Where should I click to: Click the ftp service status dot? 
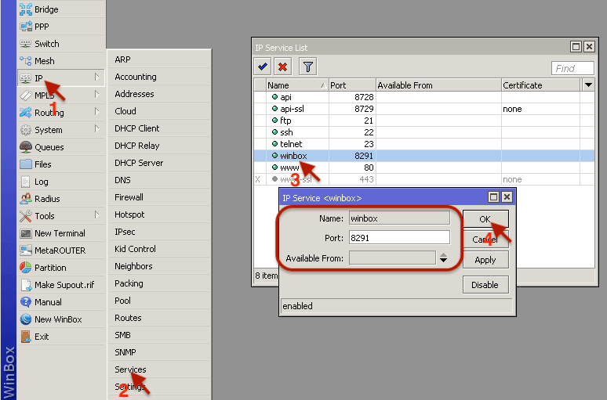tap(274, 121)
